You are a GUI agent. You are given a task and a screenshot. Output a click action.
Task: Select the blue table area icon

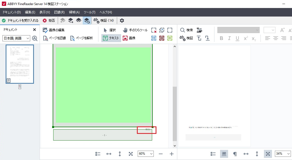(154, 38)
